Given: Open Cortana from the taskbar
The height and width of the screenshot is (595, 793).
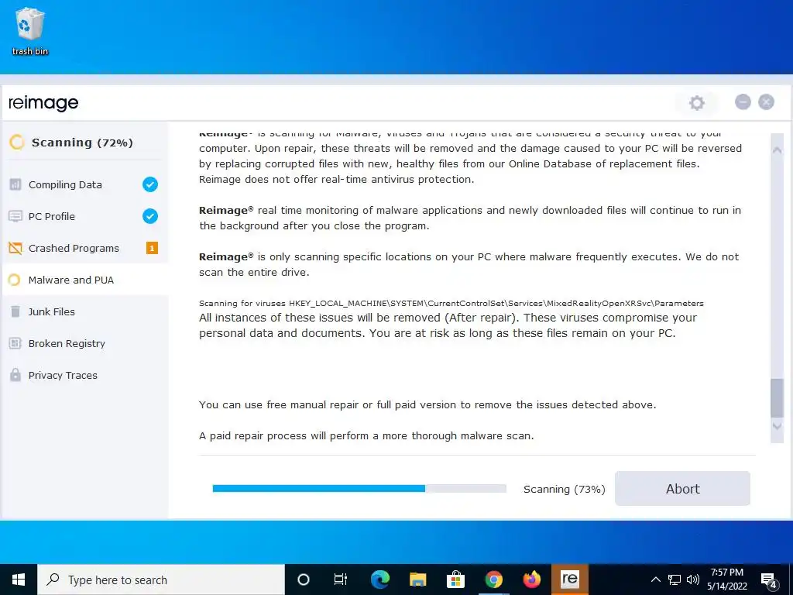Looking at the screenshot, I should (303, 580).
